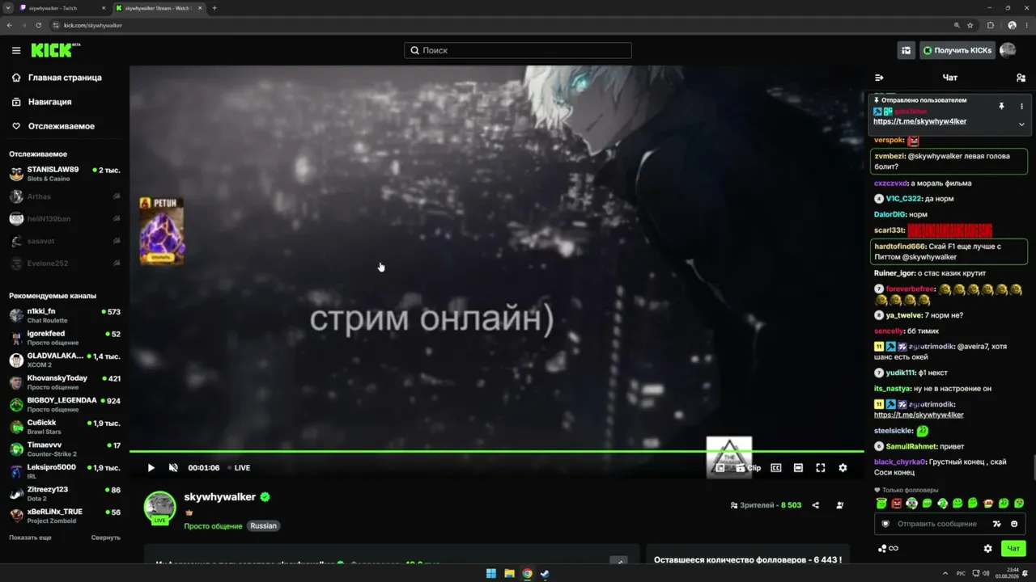
Task: Open the chat users list icon
Action: pyautogui.click(x=1021, y=78)
